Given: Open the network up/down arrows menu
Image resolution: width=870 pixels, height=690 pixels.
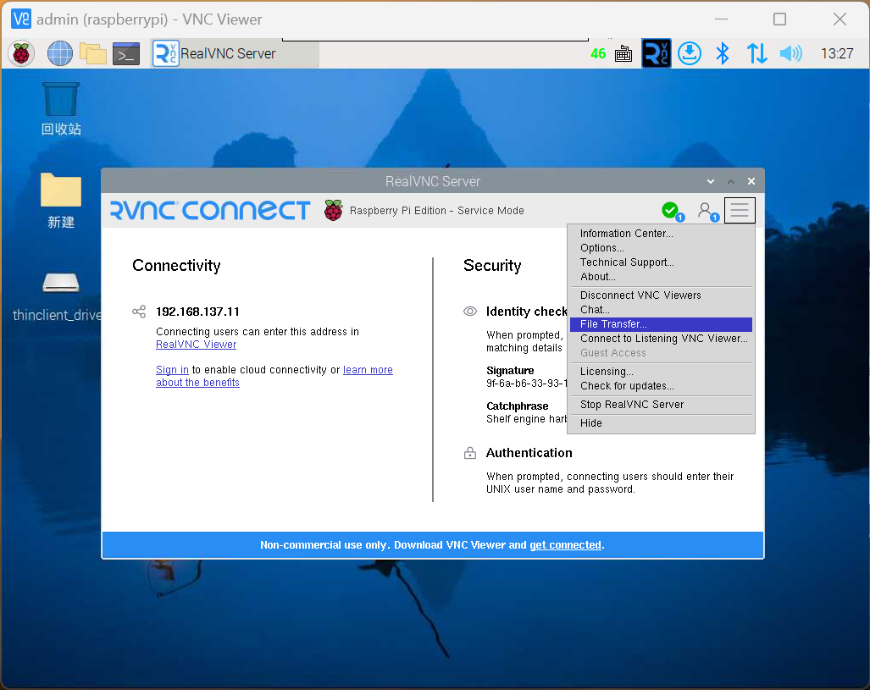Looking at the screenshot, I should (x=756, y=54).
